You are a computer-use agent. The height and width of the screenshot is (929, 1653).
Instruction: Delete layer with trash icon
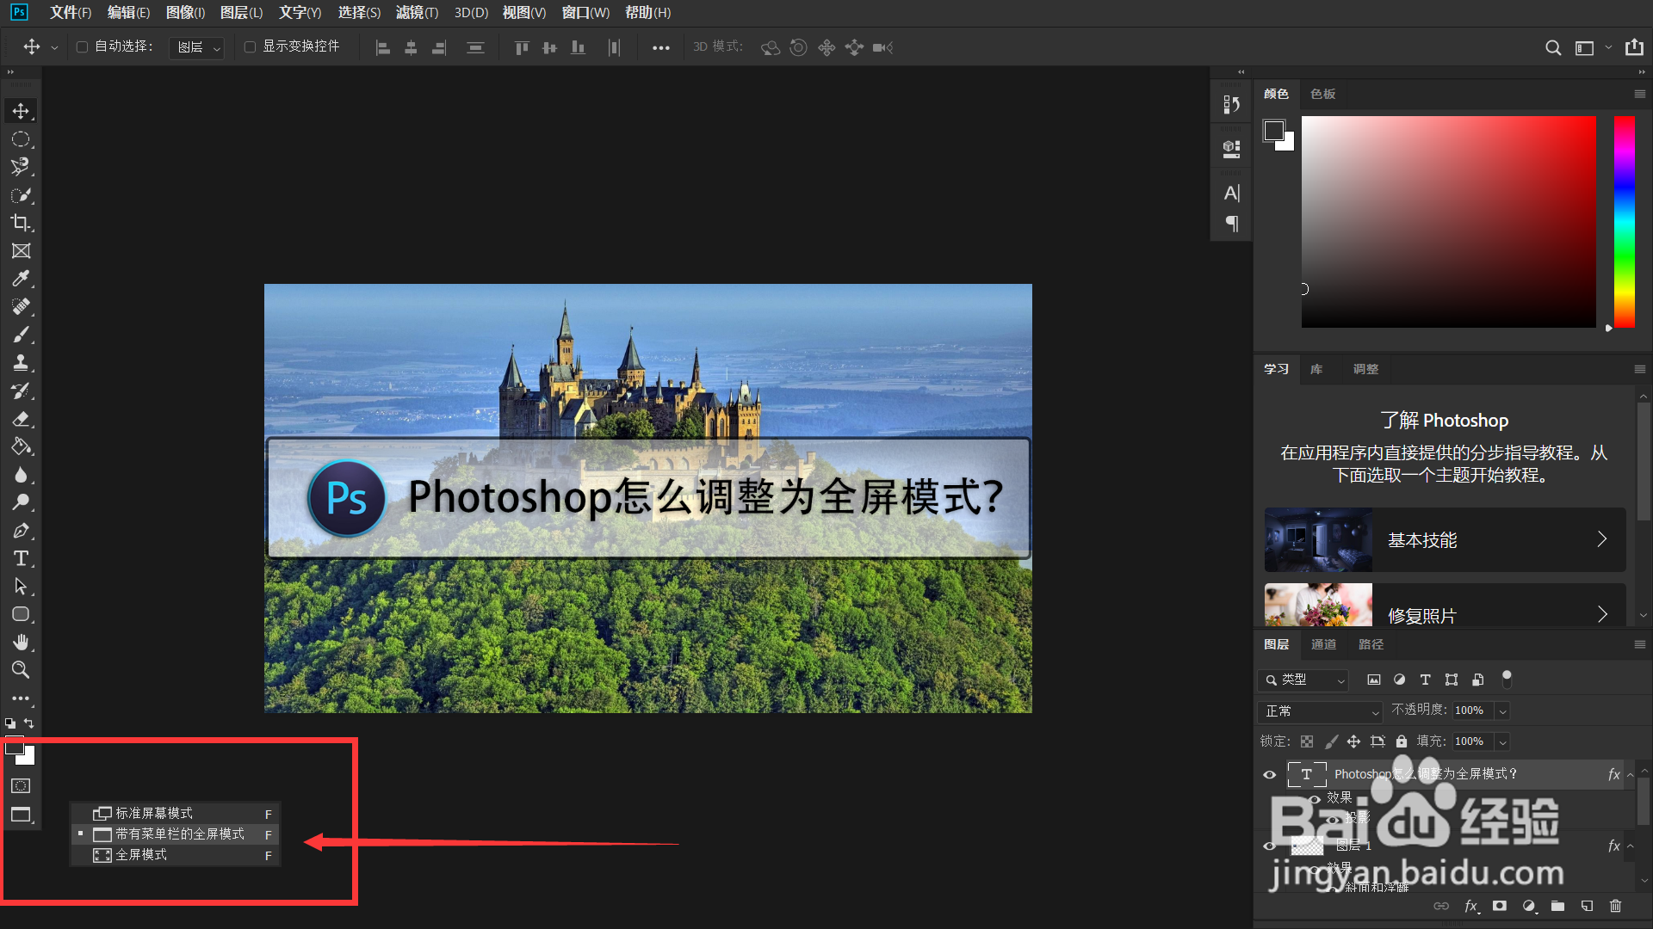(1615, 906)
